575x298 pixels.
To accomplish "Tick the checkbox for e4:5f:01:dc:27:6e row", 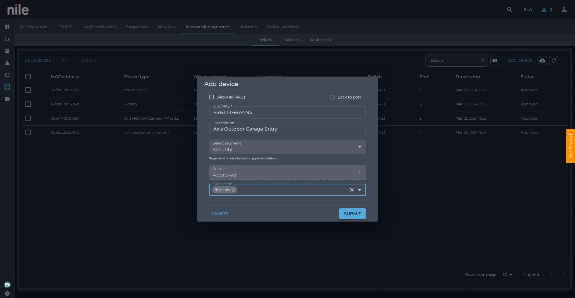I will (28, 90).
